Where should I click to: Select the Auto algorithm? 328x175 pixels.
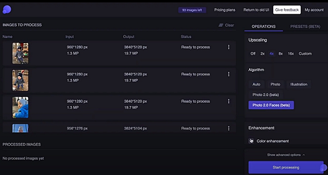[256, 84]
